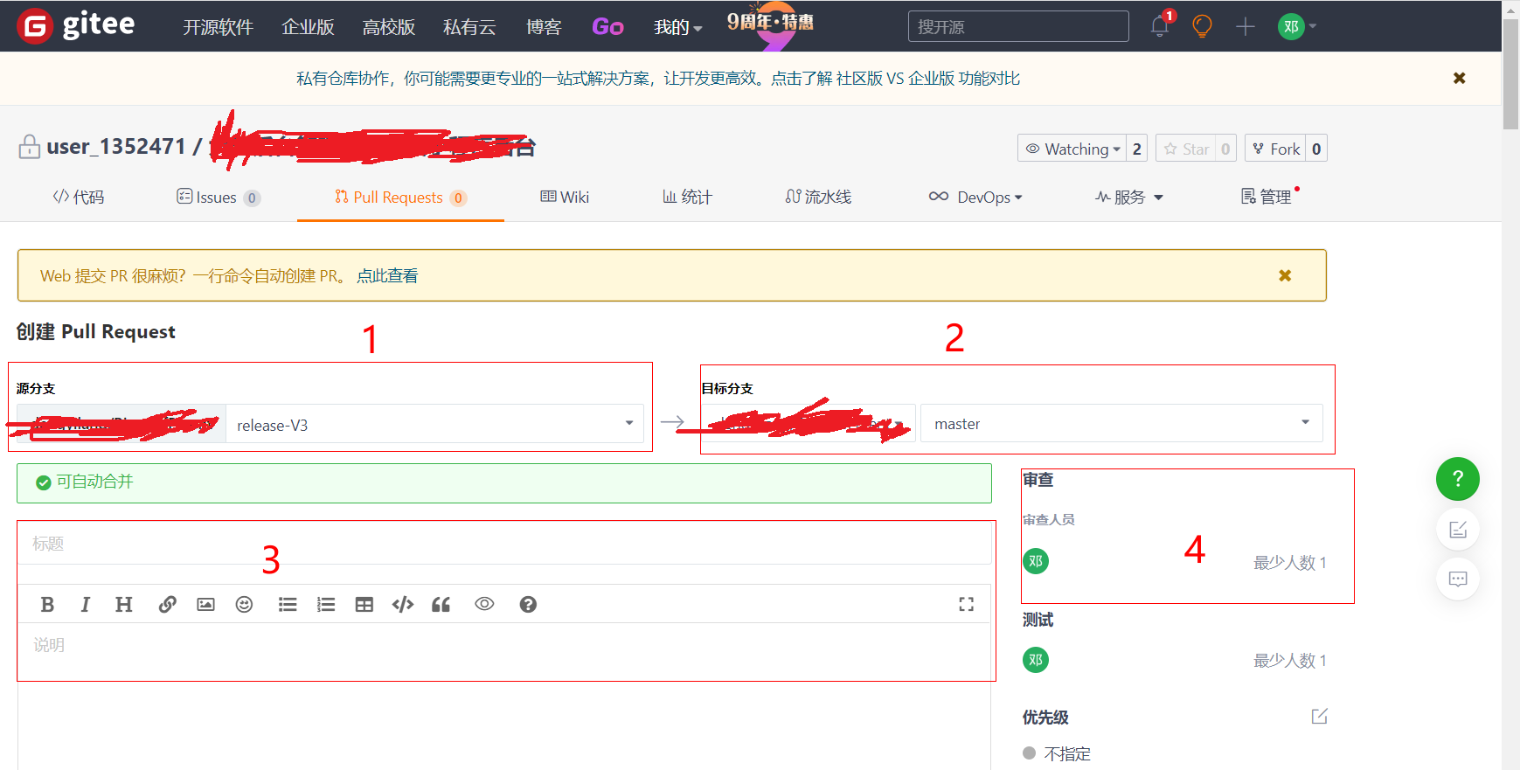Go to 私有云 in top nav

tap(469, 27)
